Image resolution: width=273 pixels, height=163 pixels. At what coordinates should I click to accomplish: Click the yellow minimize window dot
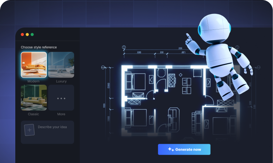[27, 34]
